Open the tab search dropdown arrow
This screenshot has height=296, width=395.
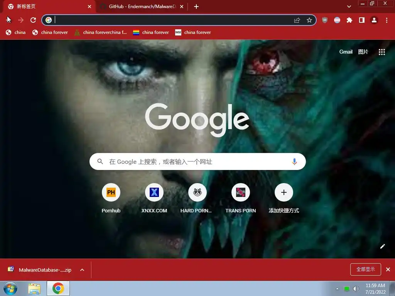tap(349, 7)
